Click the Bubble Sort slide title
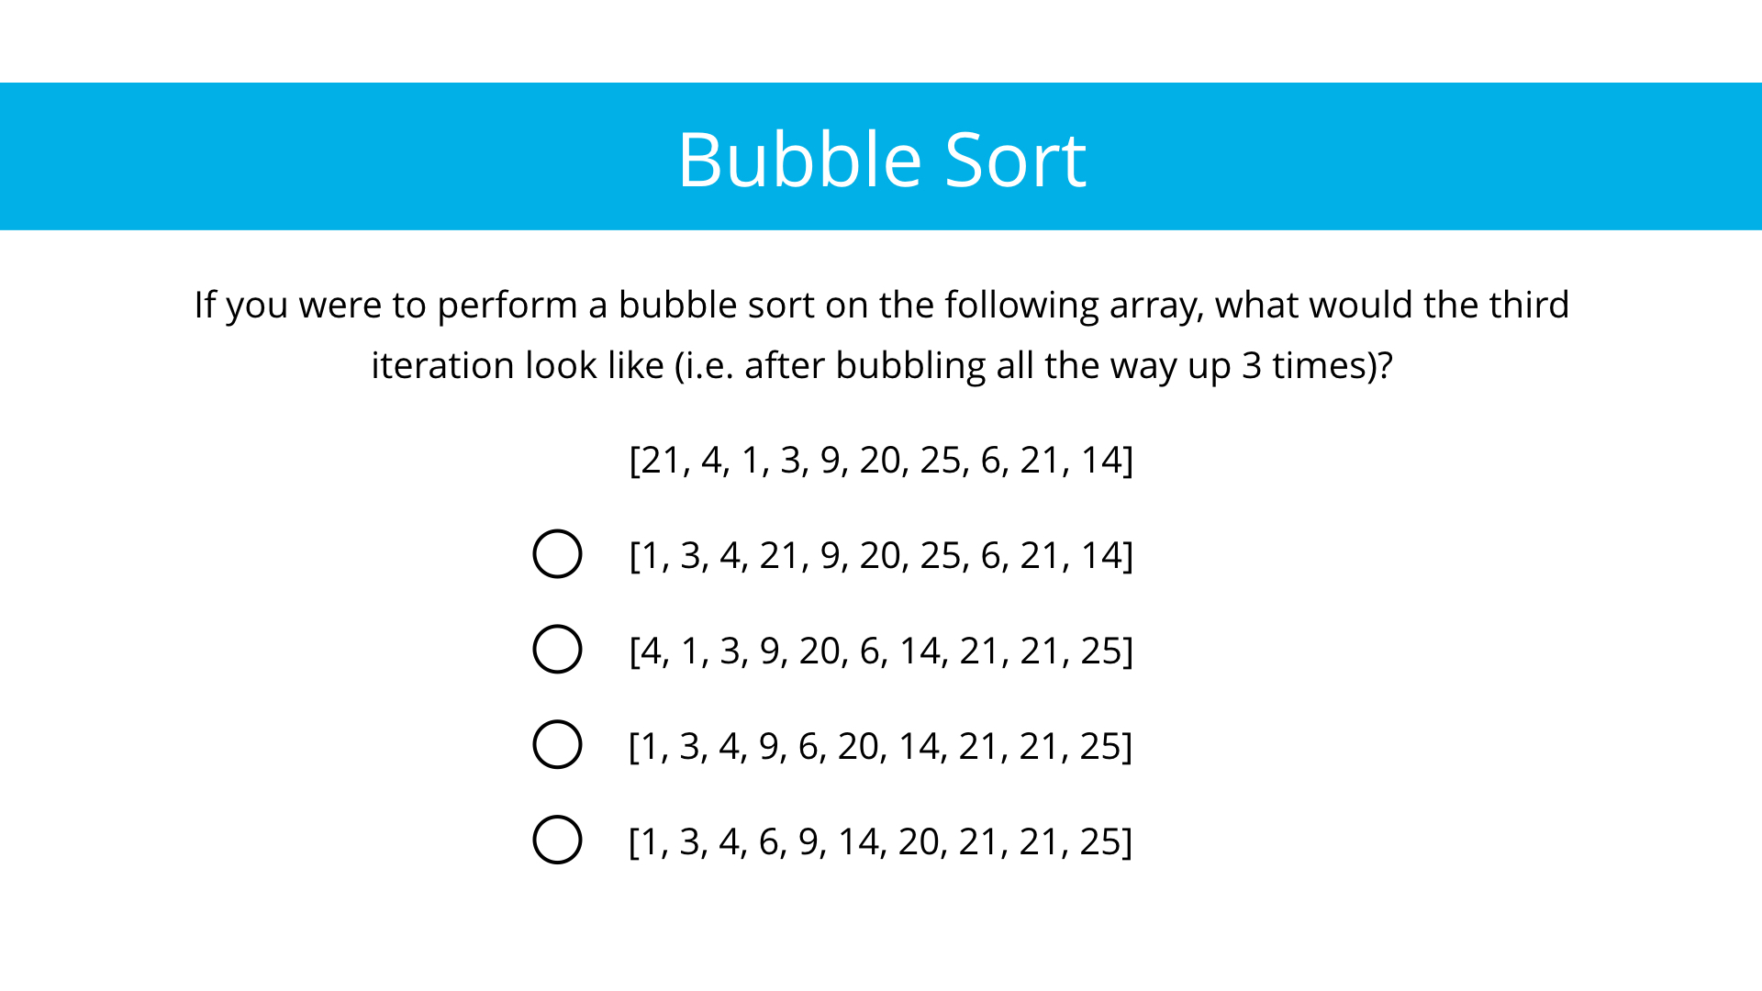The height and width of the screenshot is (991, 1762). (881, 160)
